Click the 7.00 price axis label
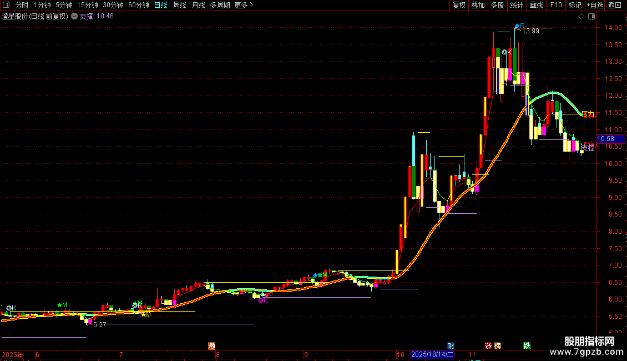627x361 pixels. pyautogui.click(x=615, y=265)
